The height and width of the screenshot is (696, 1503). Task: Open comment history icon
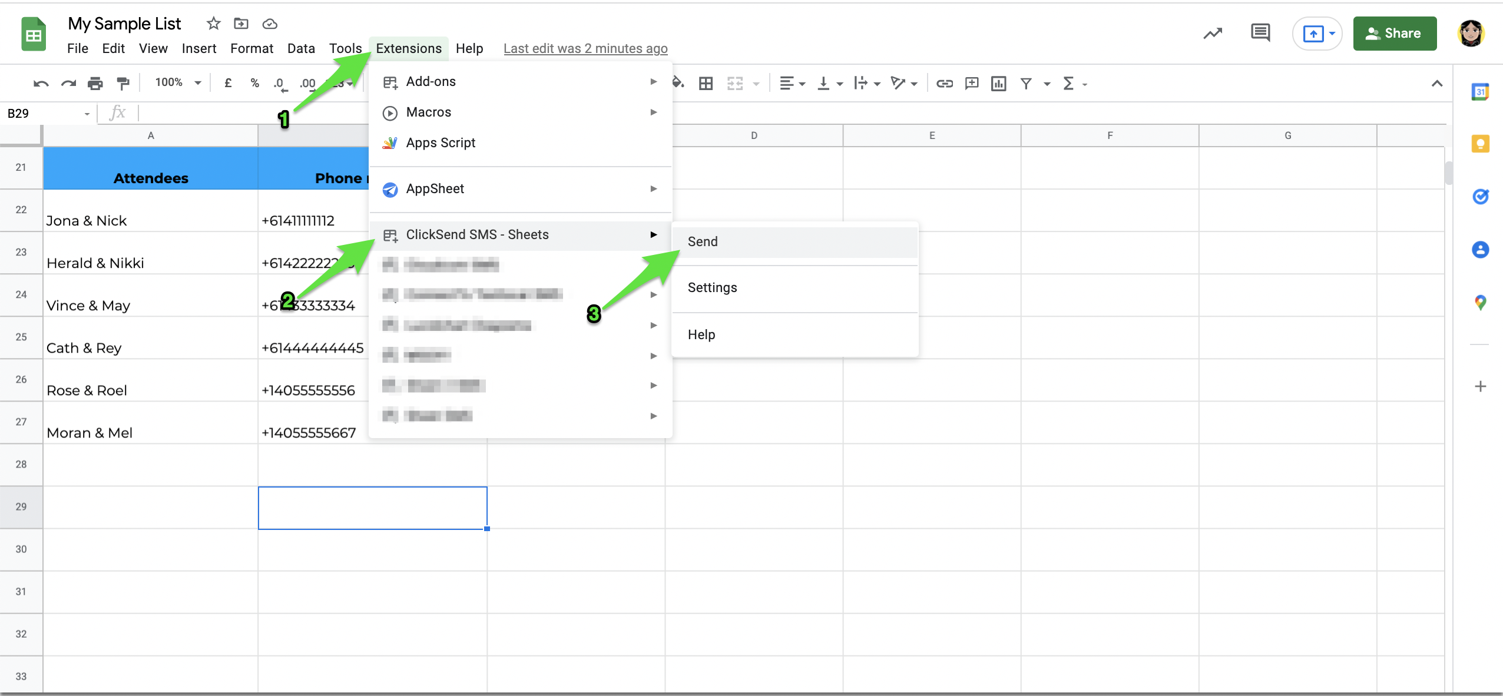tap(1260, 33)
